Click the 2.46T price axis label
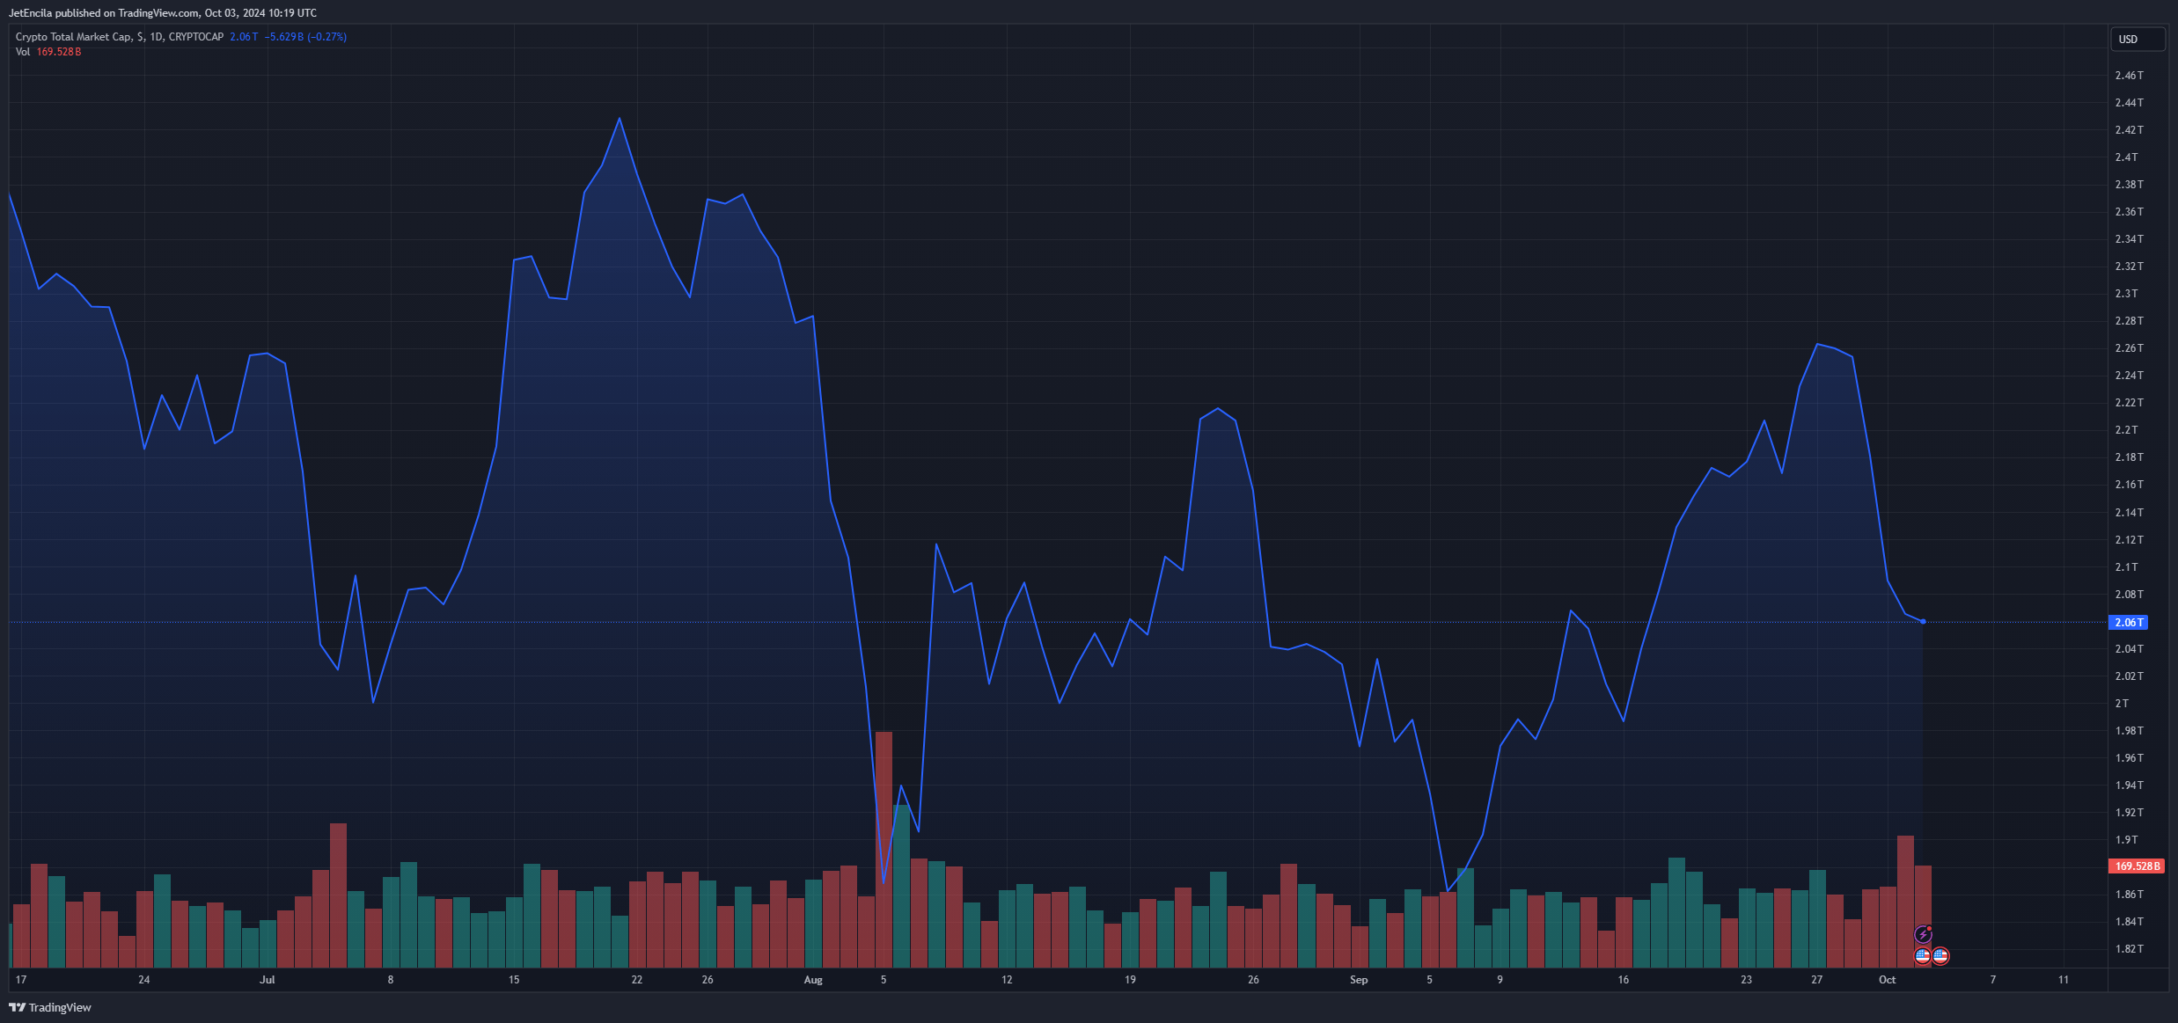The height and width of the screenshot is (1023, 2178). pos(2130,76)
